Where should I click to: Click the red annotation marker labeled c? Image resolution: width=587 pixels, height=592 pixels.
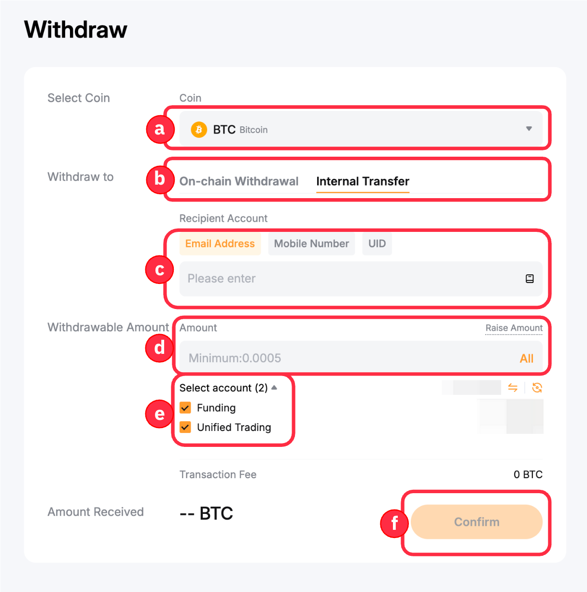[160, 269]
